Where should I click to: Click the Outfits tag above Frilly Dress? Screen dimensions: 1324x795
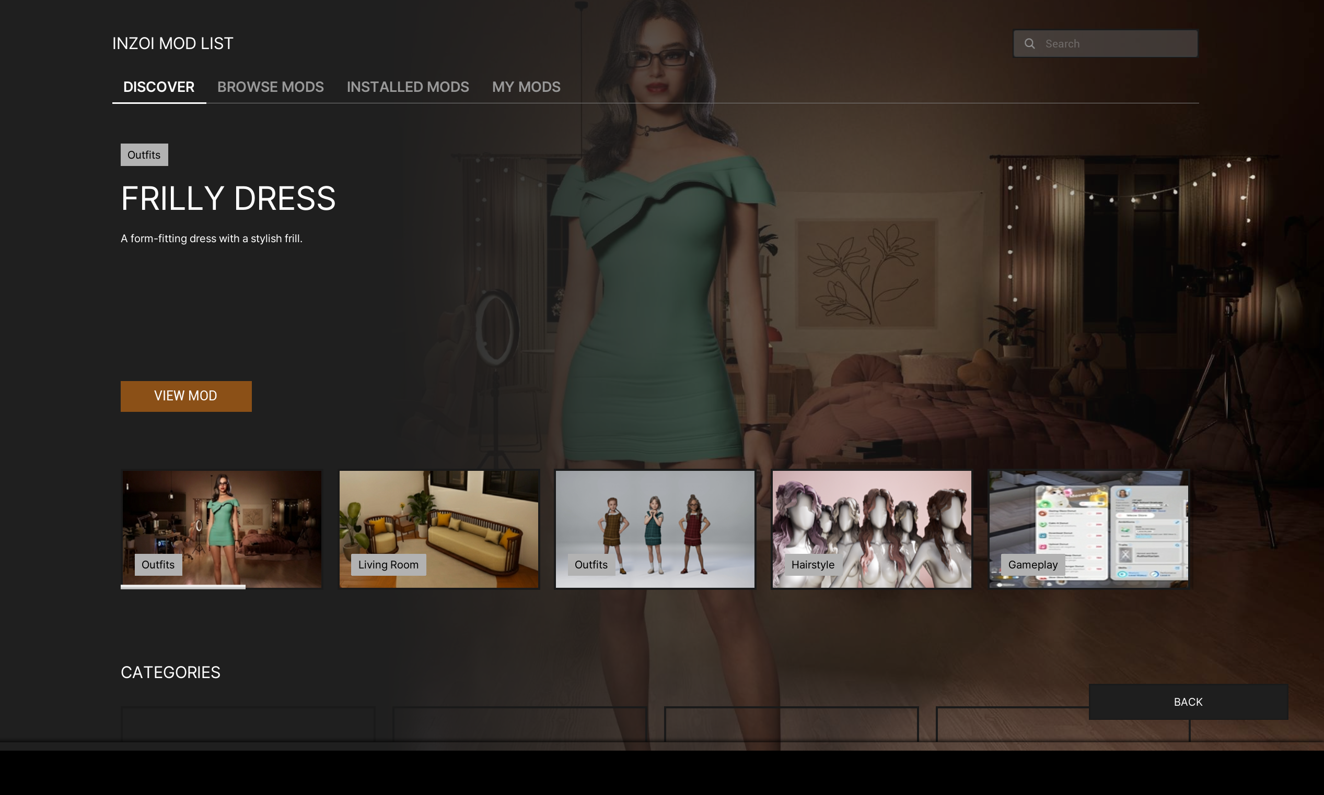144,155
